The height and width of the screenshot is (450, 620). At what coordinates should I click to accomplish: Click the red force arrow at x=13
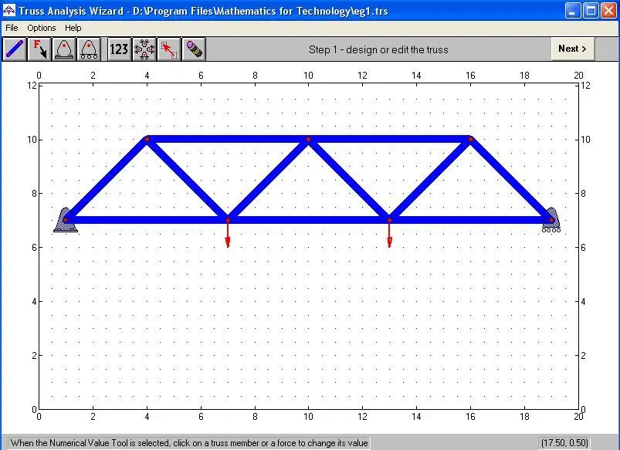pos(389,235)
